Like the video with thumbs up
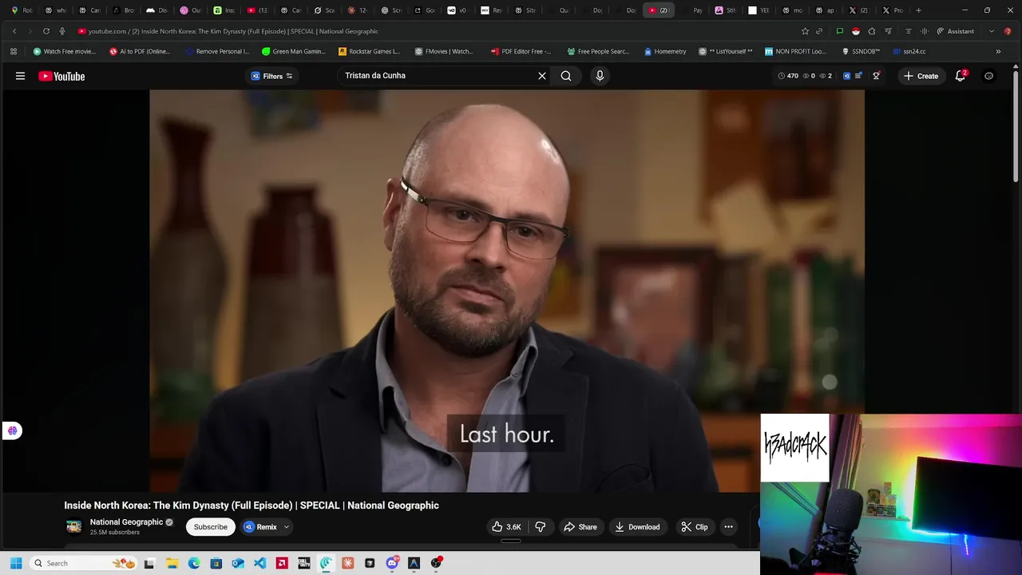 pyautogui.click(x=506, y=527)
